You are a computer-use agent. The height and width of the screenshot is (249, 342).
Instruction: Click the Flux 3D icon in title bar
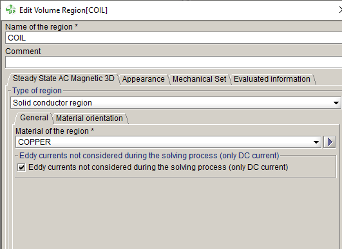point(11,10)
